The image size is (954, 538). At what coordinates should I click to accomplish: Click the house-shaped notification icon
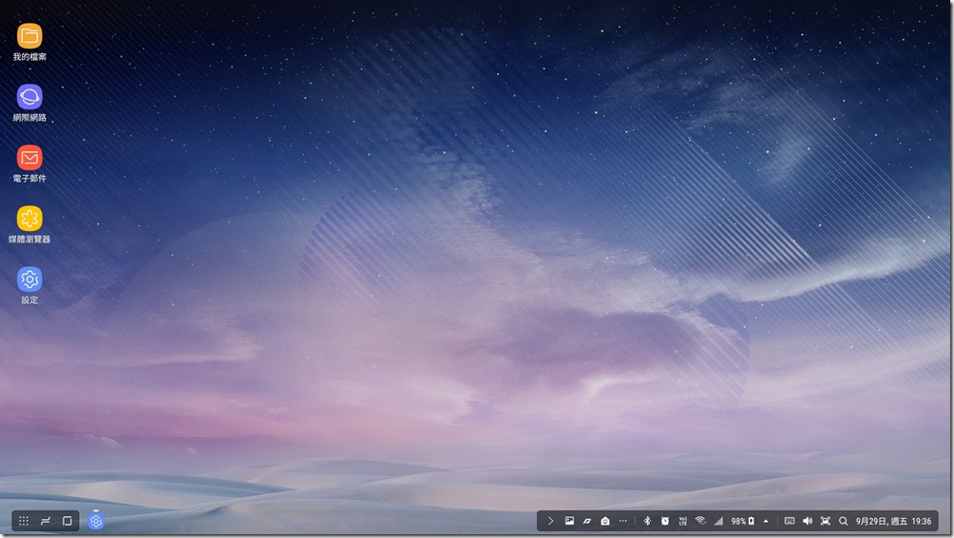[604, 521]
